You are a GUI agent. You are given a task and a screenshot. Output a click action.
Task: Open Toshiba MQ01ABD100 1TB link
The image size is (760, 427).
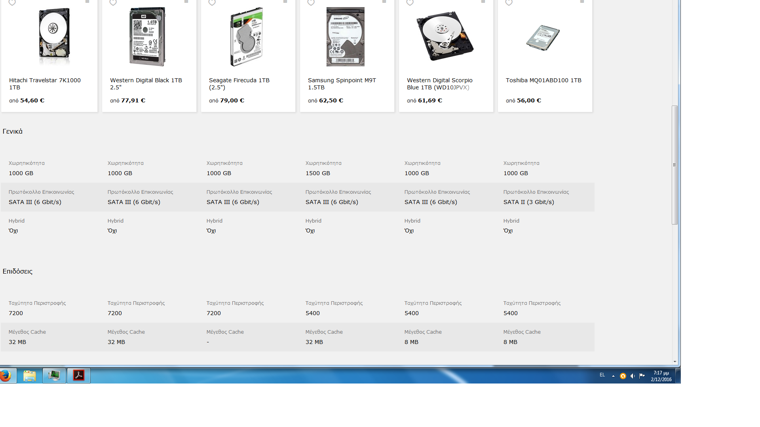click(543, 80)
